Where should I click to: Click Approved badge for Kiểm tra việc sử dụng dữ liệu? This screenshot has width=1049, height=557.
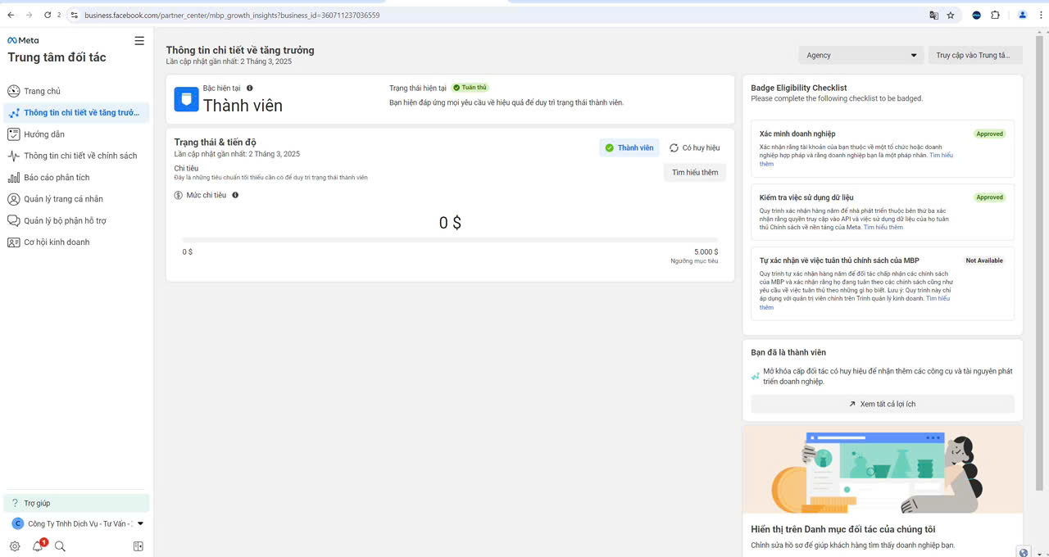pyautogui.click(x=989, y=197)
